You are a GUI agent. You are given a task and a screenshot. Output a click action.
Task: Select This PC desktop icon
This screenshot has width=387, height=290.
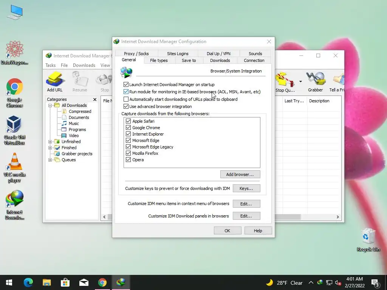tap(15, 12)
